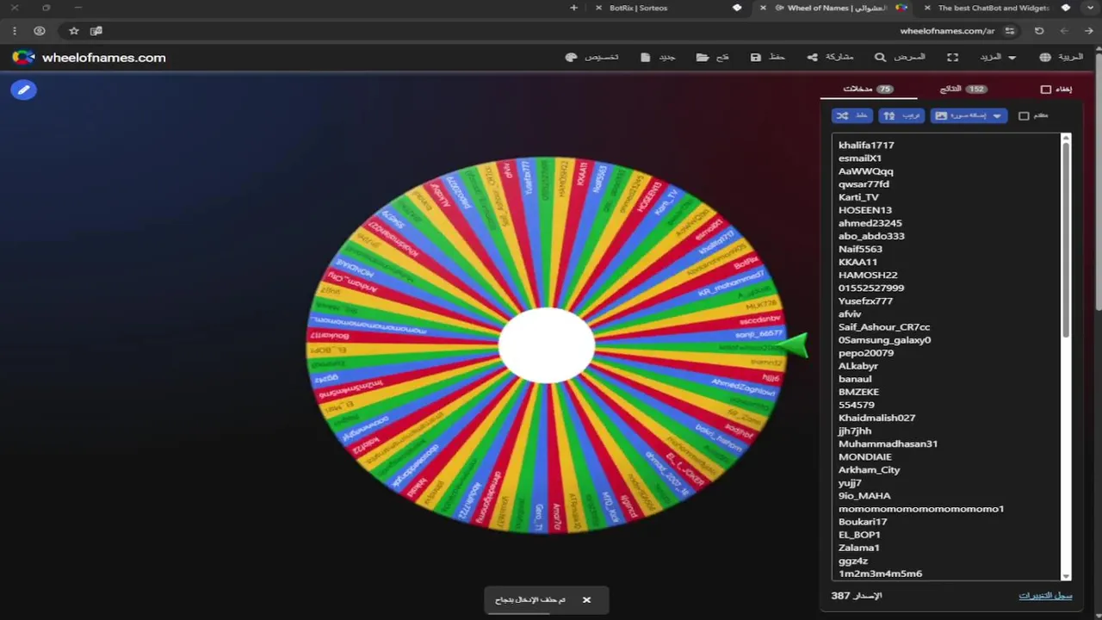Click the white center of the wheel to spin
1102x620 pixels.
(x=547, y=344)
